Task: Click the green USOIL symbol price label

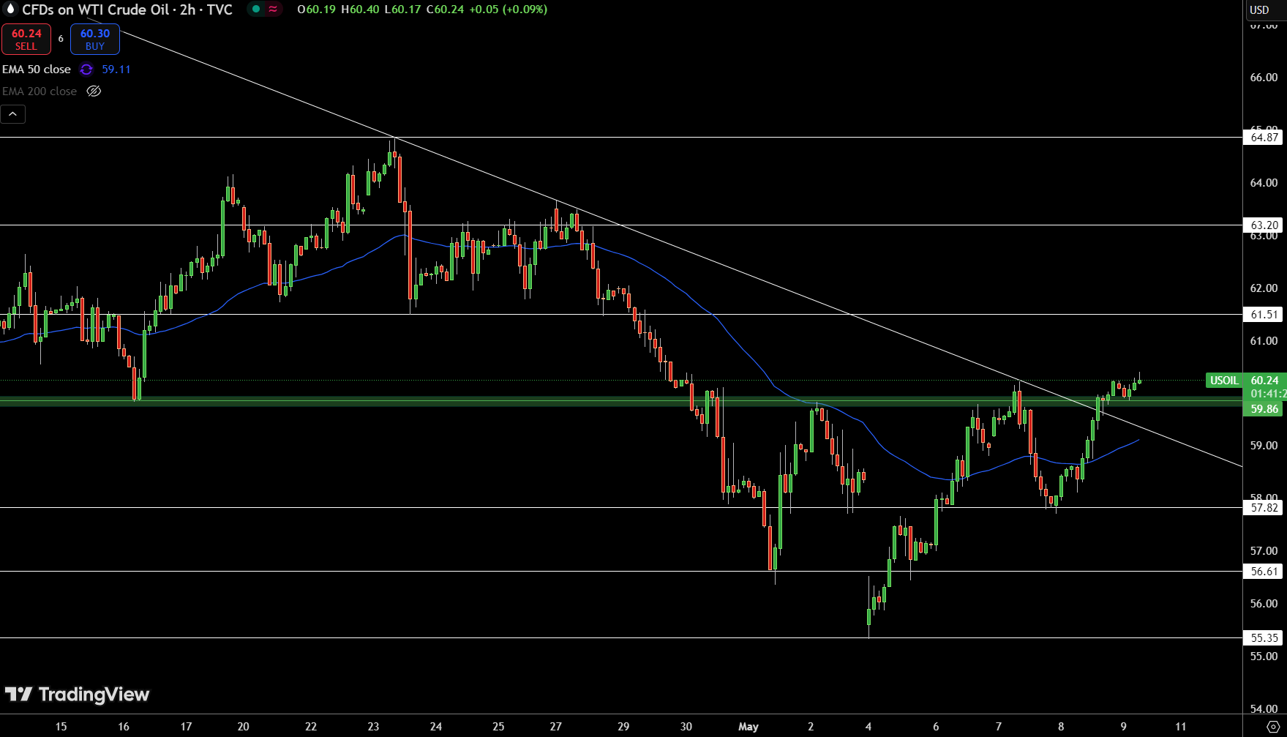Action: [1223, 381]
